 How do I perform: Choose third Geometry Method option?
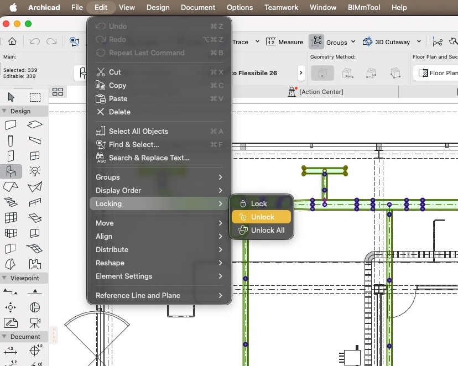[x=371, y=73]
